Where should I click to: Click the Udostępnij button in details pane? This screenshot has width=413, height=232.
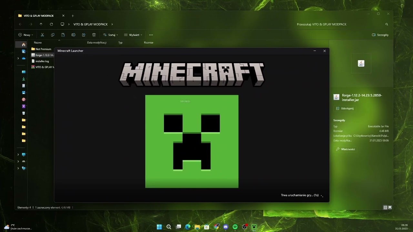click(x=345, y=108)
